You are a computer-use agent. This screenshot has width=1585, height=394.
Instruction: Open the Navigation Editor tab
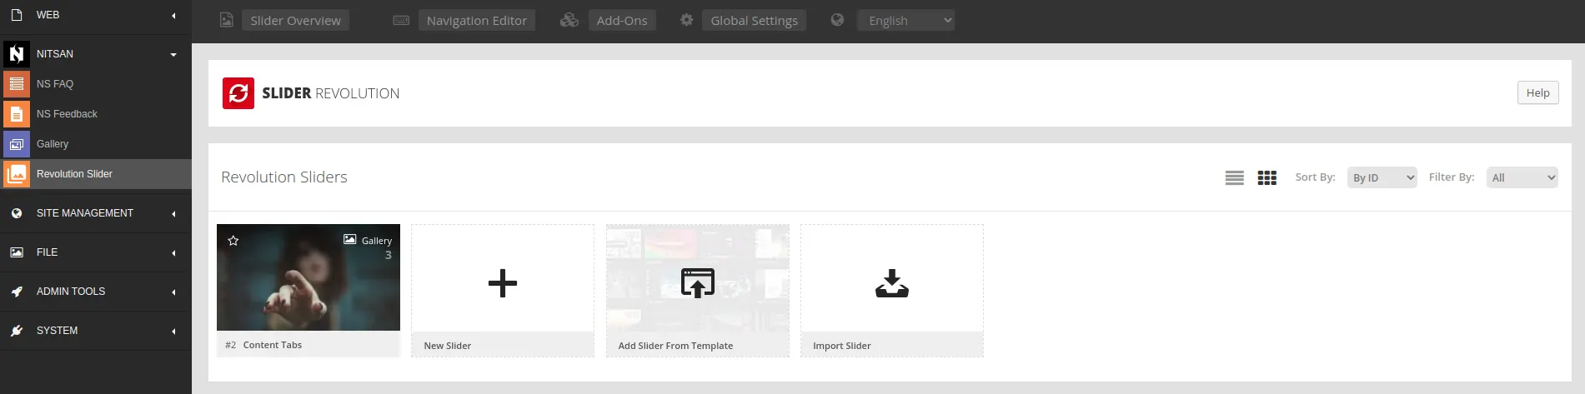pyautogui.click(x=477, y=20)
